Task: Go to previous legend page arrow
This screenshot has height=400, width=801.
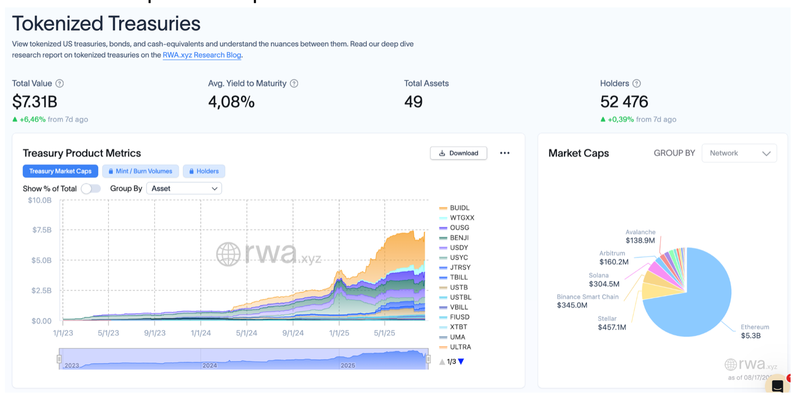Action: pyautogui.click(x=442, y=361)
